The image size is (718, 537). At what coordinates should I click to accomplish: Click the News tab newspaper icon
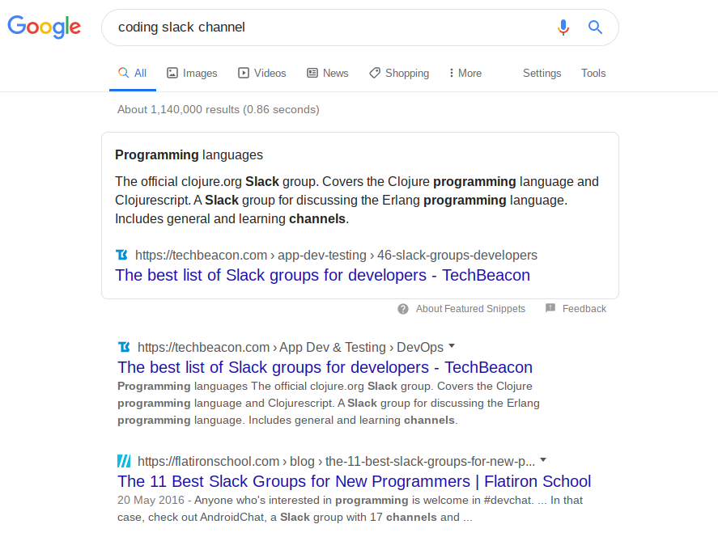point(312,73)
